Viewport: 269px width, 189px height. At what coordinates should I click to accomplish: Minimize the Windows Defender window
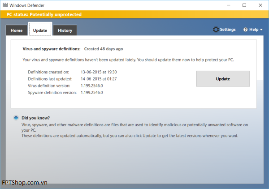click(229, 5)
